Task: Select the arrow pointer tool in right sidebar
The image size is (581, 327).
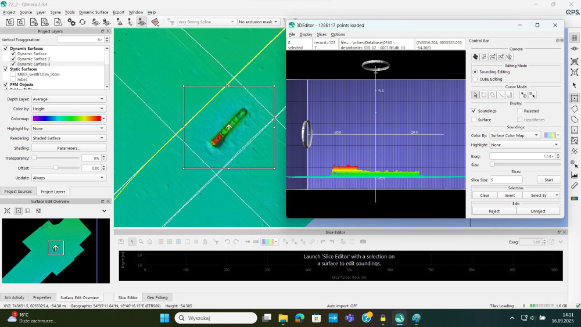Action: [575, 85]
